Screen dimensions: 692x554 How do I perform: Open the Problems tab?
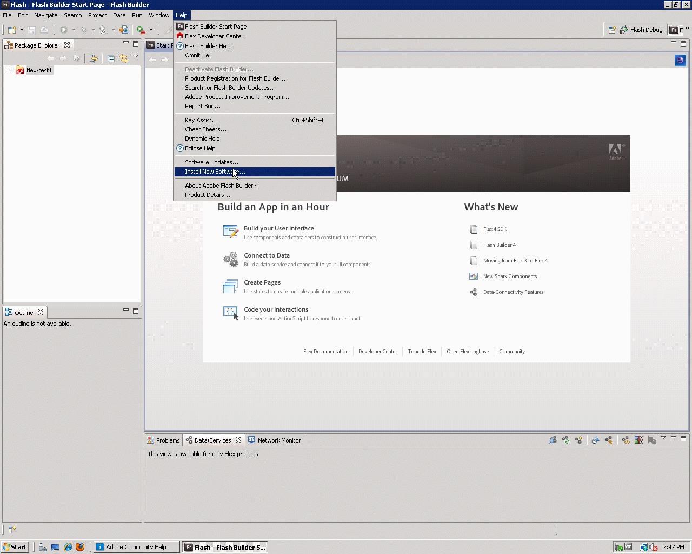pos(163,440)
